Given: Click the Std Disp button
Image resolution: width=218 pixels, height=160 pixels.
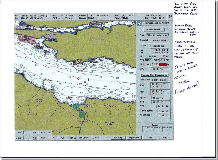Looking at the screenshot, I should 118,138.
